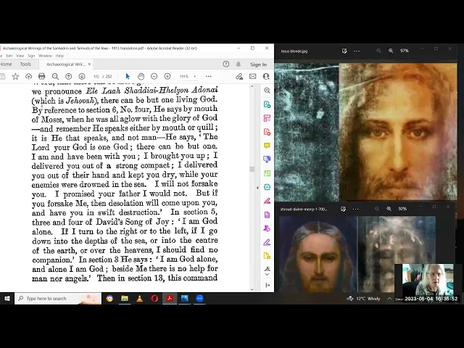Bookmark this PDF with the star icon
This screenshot has height=348, width=464.
[x=15, y=77]
